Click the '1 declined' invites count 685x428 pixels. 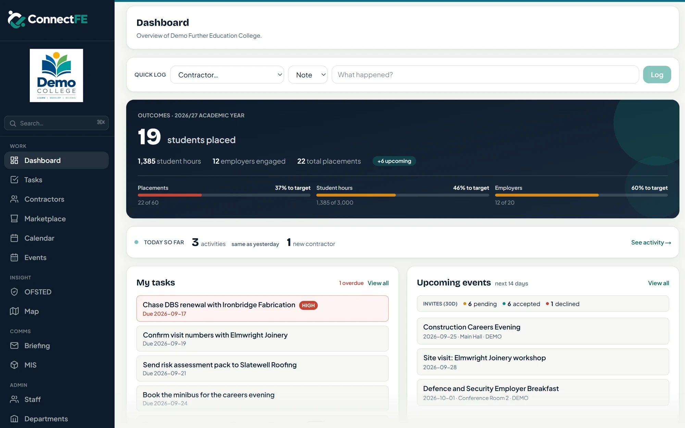tap(563, 304)
